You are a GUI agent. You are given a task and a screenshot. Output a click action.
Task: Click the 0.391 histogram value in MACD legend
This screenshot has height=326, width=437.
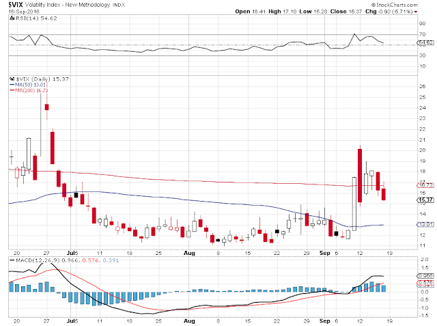[x=111, y=260]
